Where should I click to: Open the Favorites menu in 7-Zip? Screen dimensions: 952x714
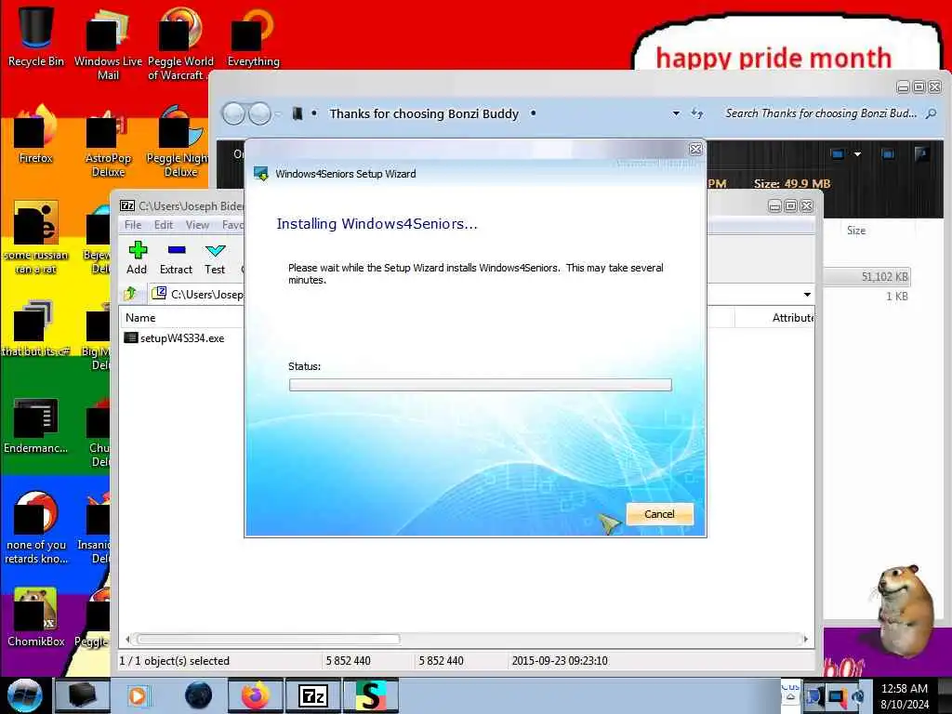tap(232, 225)
